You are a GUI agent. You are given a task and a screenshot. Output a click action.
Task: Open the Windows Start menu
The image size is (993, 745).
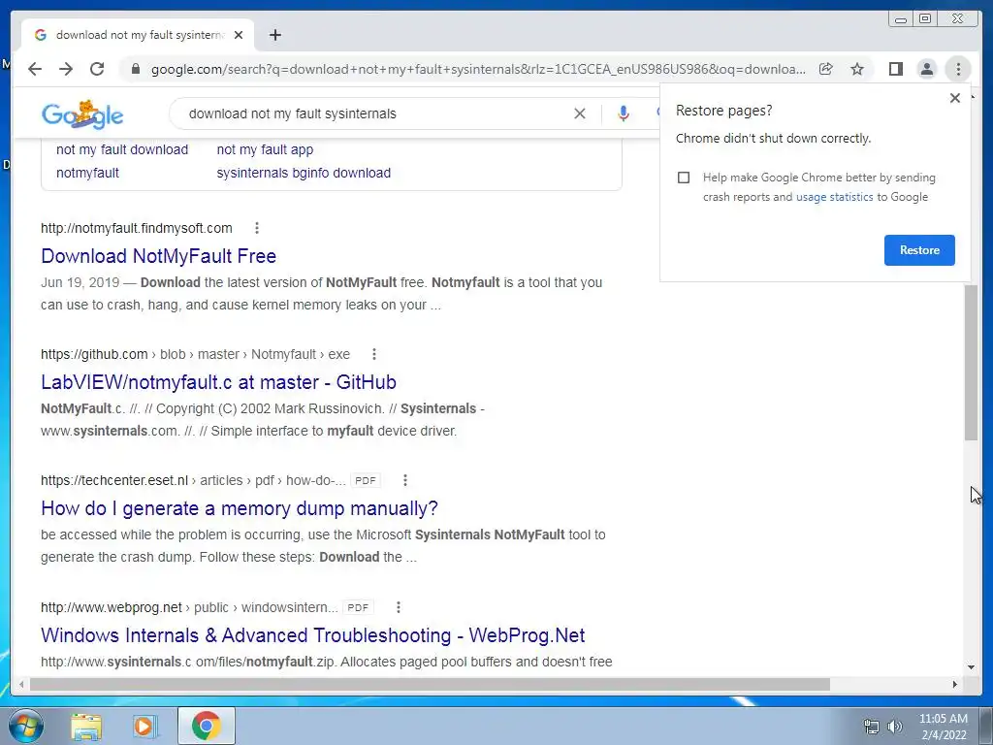click(x=26, y=726)
